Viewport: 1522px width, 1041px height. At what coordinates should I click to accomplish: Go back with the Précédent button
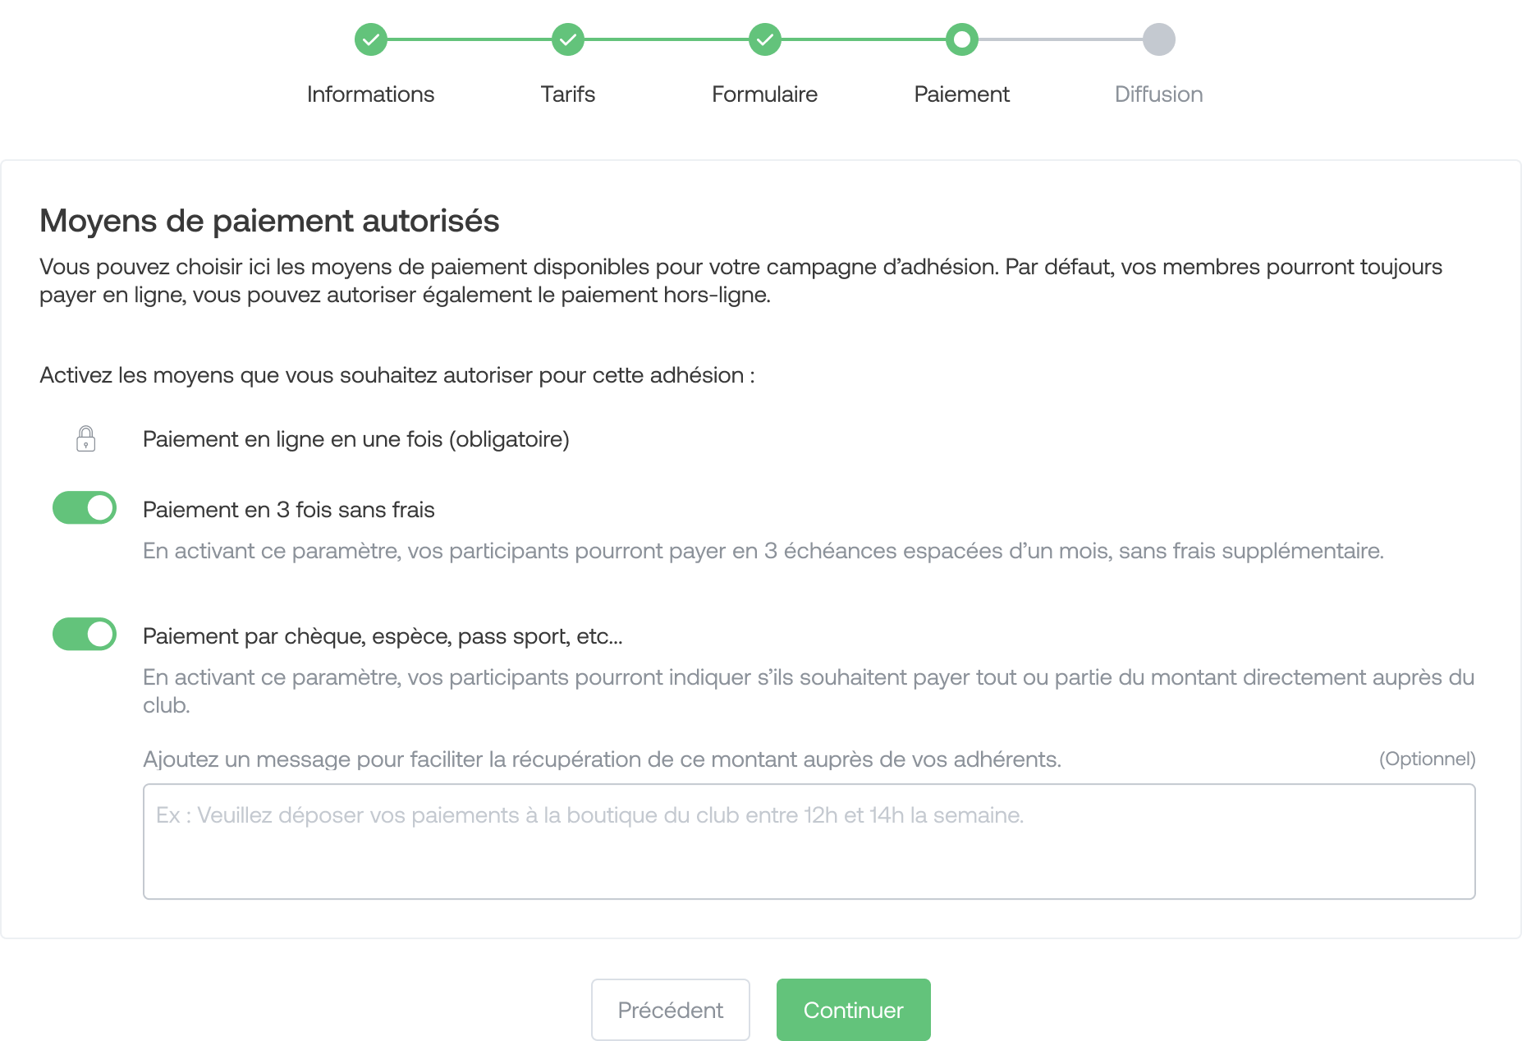coord(671,1010)
